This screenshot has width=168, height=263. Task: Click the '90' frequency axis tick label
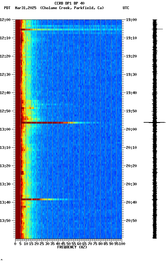point(111,244)
